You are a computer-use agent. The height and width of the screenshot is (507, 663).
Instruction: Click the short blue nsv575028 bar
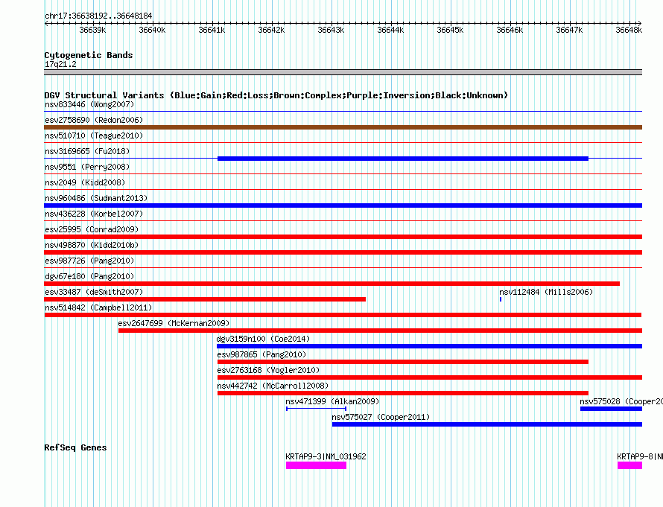[x=611, y=409]
